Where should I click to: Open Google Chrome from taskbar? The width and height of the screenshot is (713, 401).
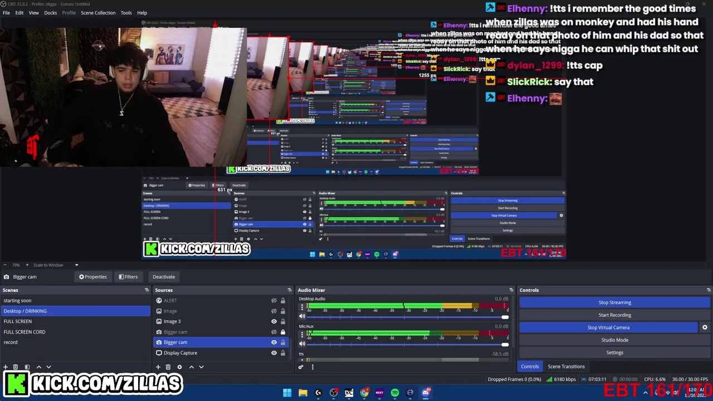364,393
